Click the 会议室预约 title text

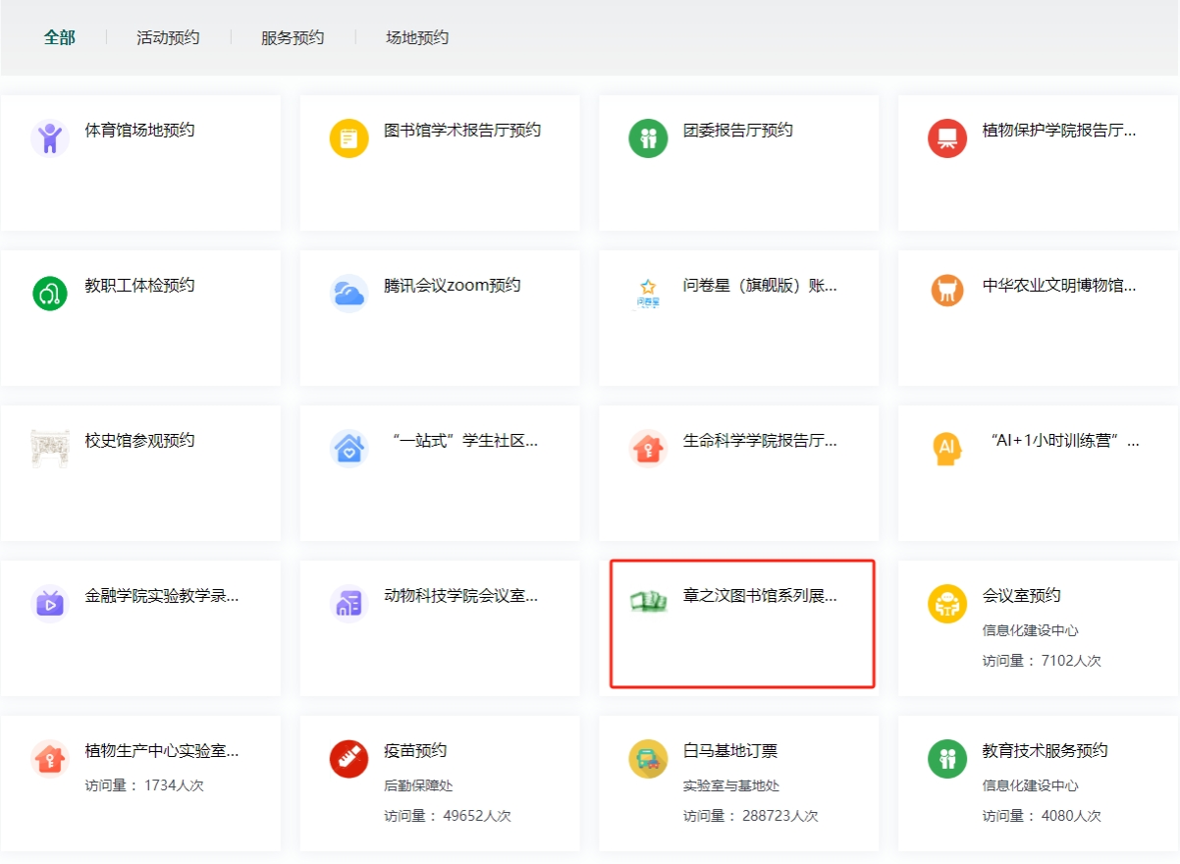(x=1021, y=595)
